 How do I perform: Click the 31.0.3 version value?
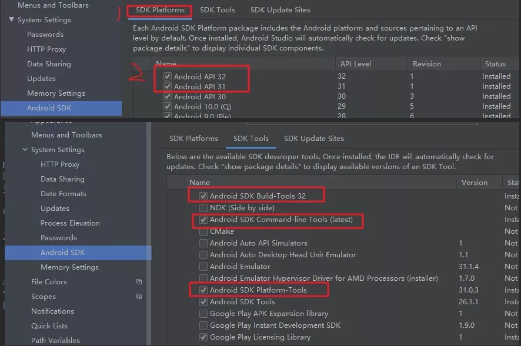pos(469,290)
